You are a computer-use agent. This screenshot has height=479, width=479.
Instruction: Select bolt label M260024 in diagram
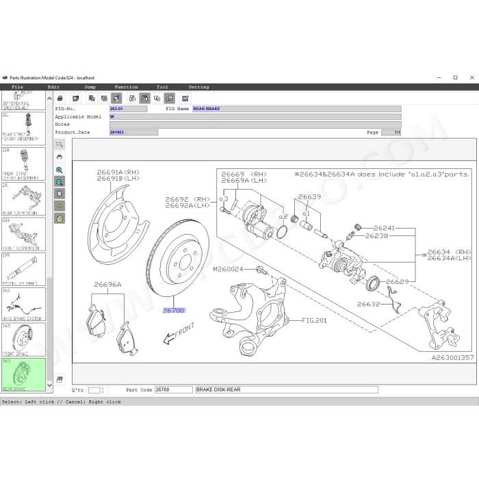[x=228, y=269]
